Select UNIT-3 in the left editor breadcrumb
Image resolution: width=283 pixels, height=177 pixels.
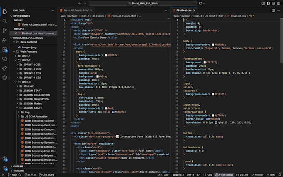[85, 16]
